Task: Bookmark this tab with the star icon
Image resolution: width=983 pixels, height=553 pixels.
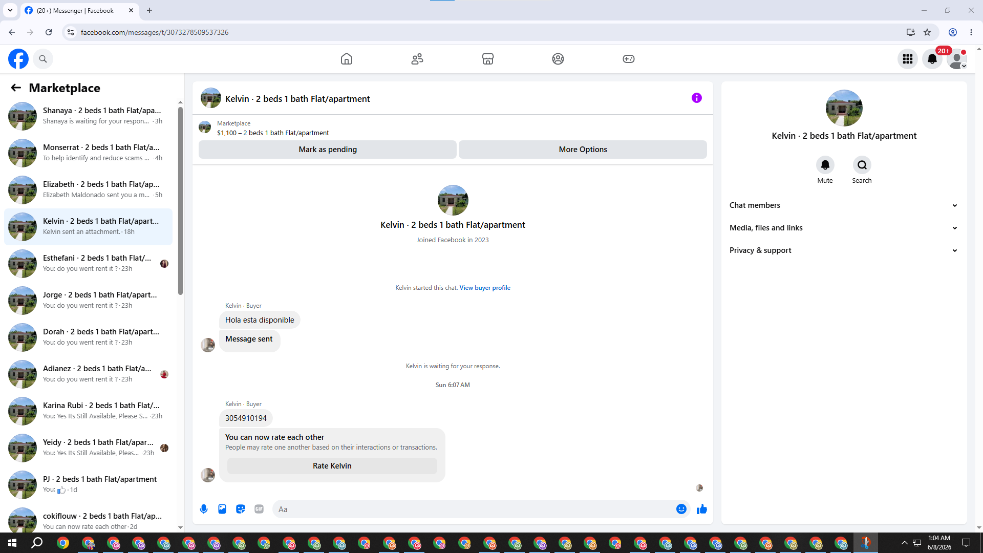Action: (x=927, y=32)
